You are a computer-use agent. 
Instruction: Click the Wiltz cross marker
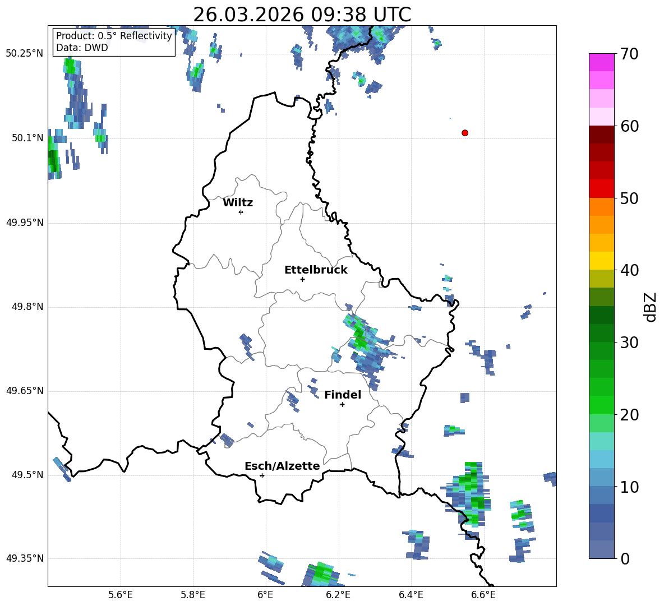[x=241, y=212]
